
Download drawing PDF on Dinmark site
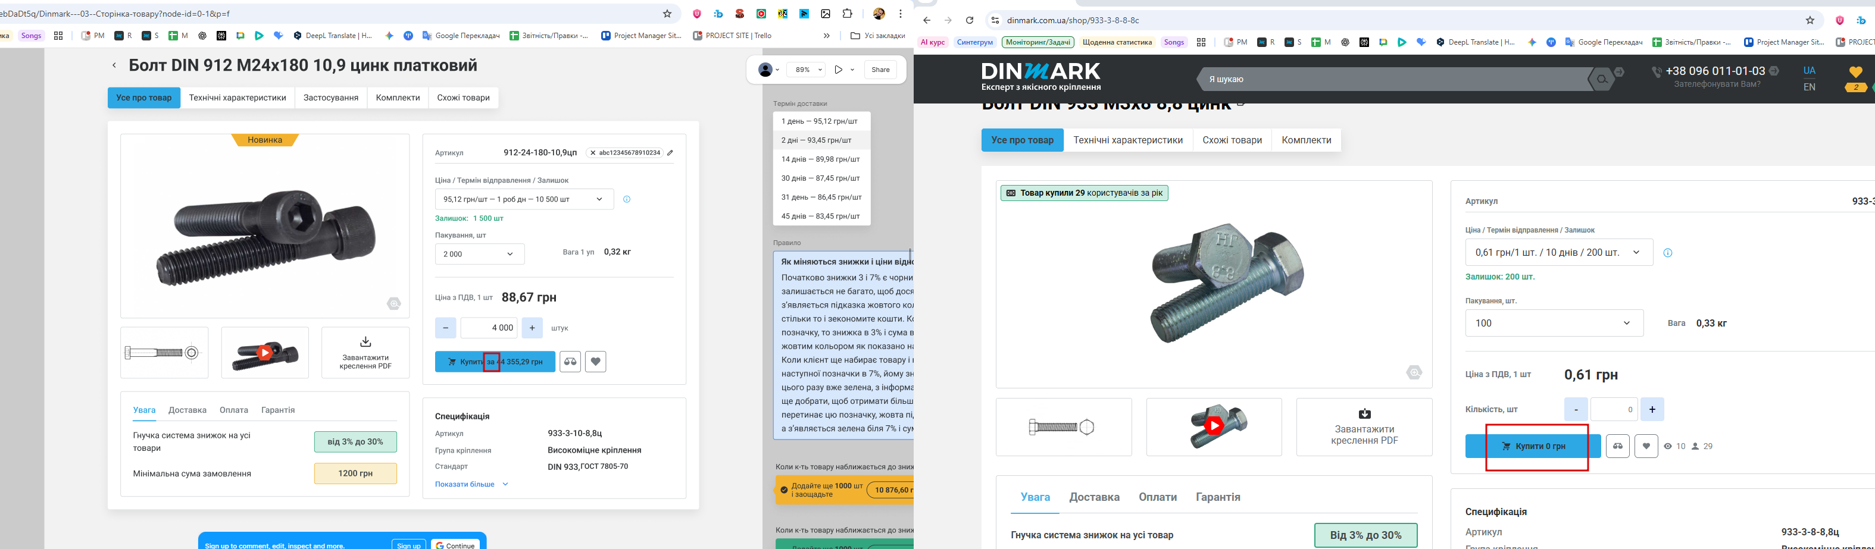1364,427
